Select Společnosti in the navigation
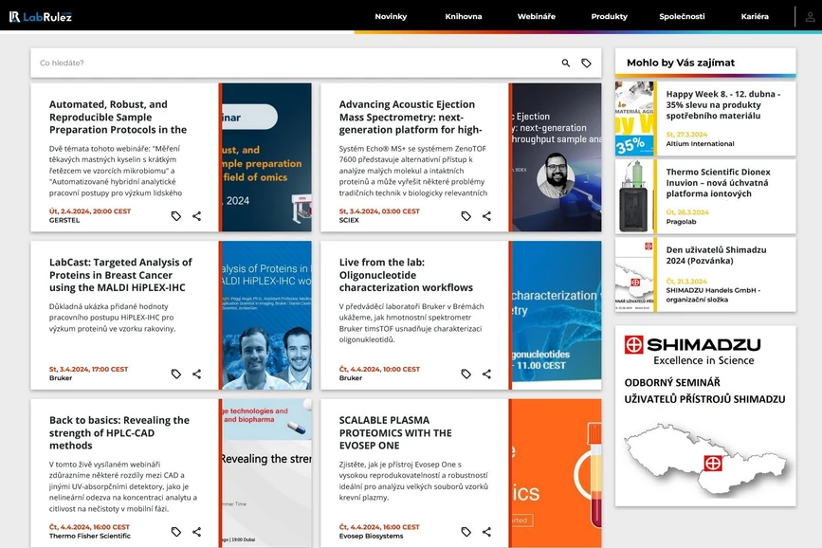Image resolution: width=822 pixels, height=548 pixels. tap(682, 16)
